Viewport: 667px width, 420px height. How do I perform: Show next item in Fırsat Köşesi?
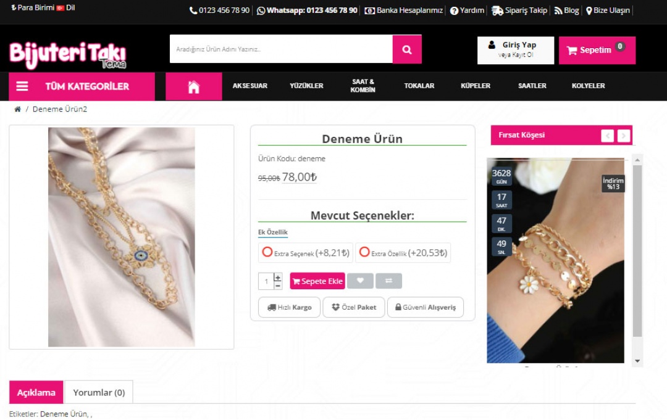click(x=624, y=136)
